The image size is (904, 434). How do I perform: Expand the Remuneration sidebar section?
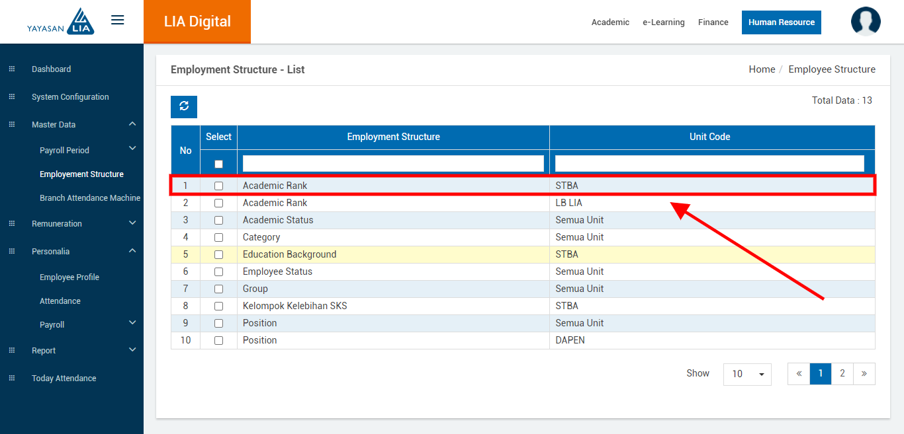click(132, 223)
